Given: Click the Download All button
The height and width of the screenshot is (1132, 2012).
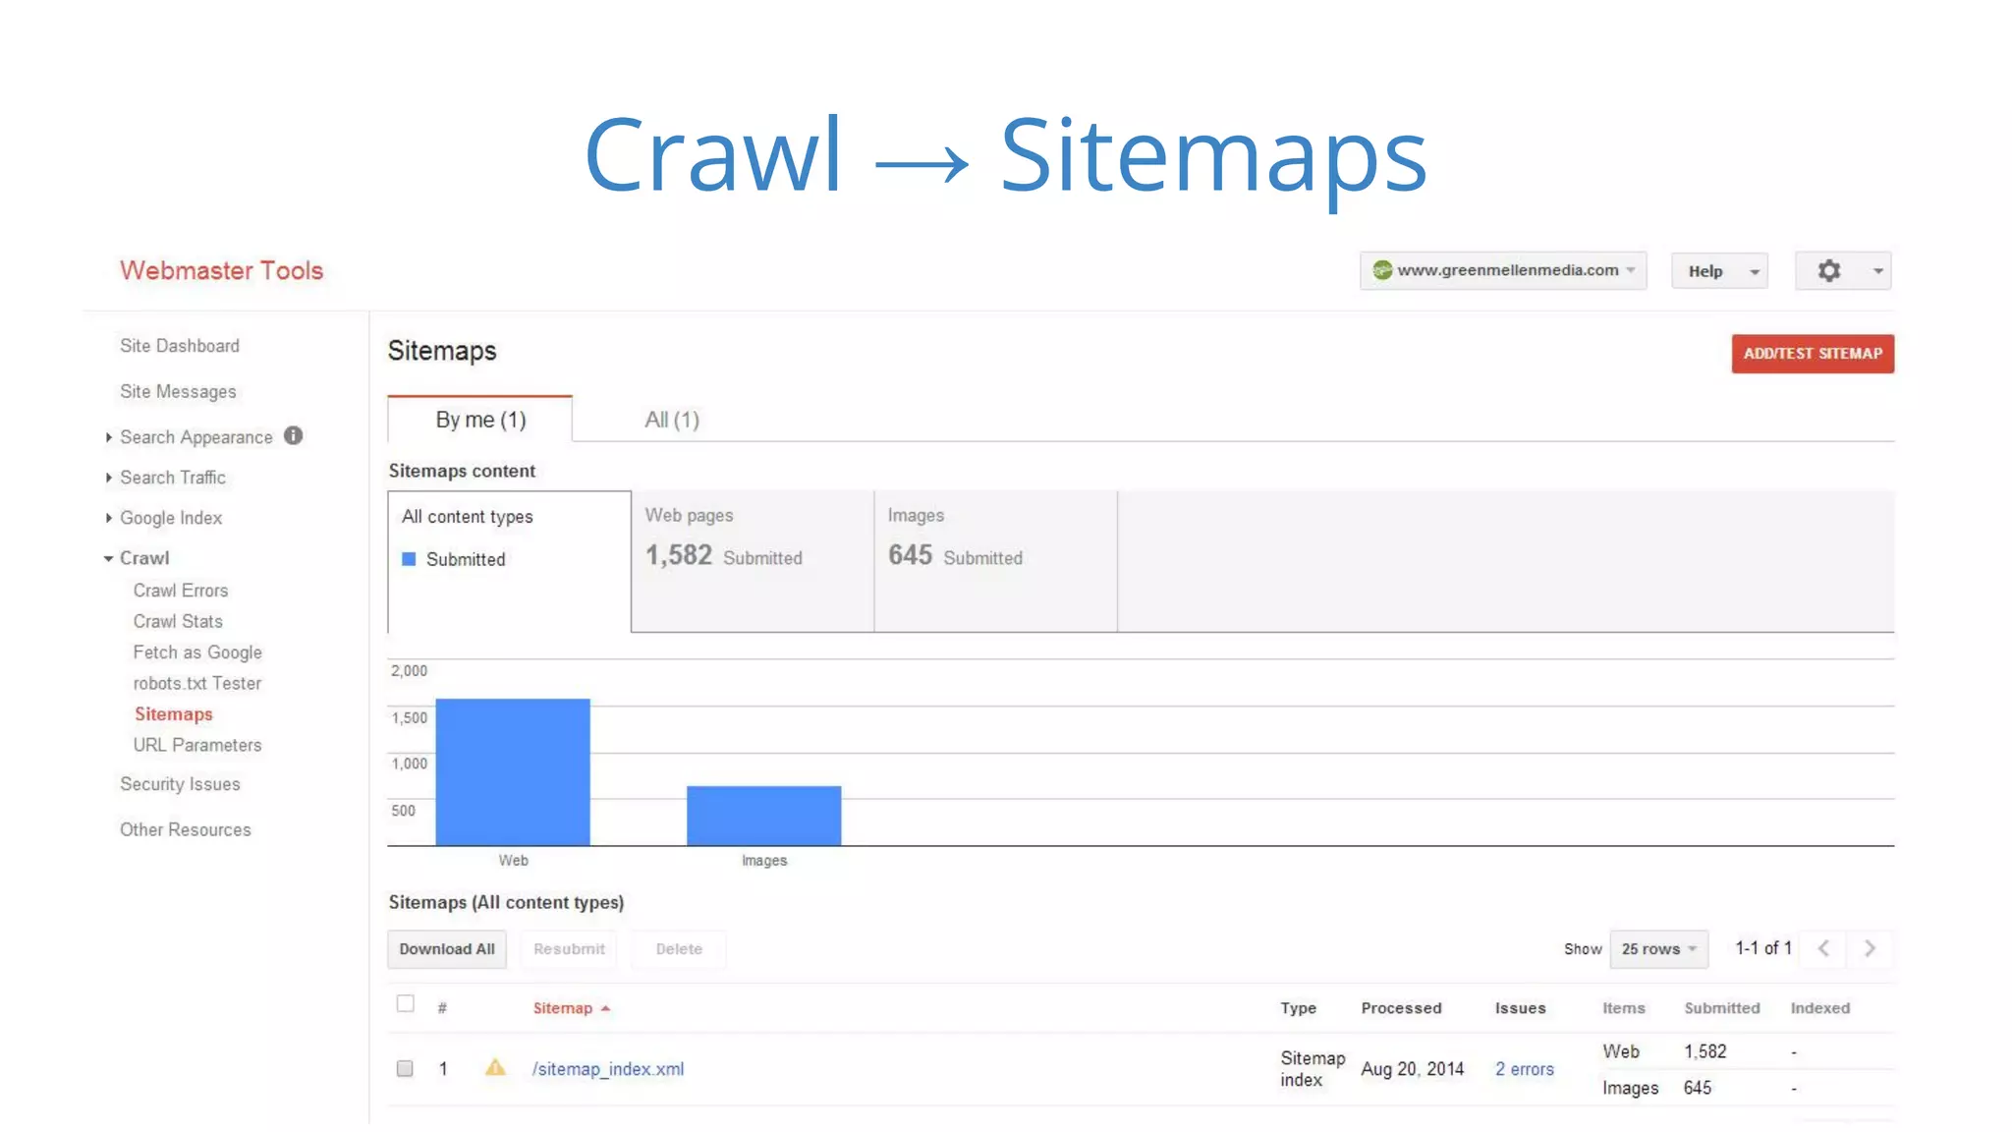Looking at the screenshot, I should pos(447,949).
